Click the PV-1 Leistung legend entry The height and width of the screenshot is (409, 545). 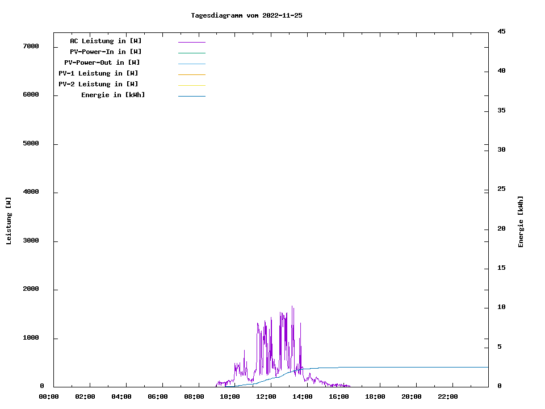click(98, 73)
